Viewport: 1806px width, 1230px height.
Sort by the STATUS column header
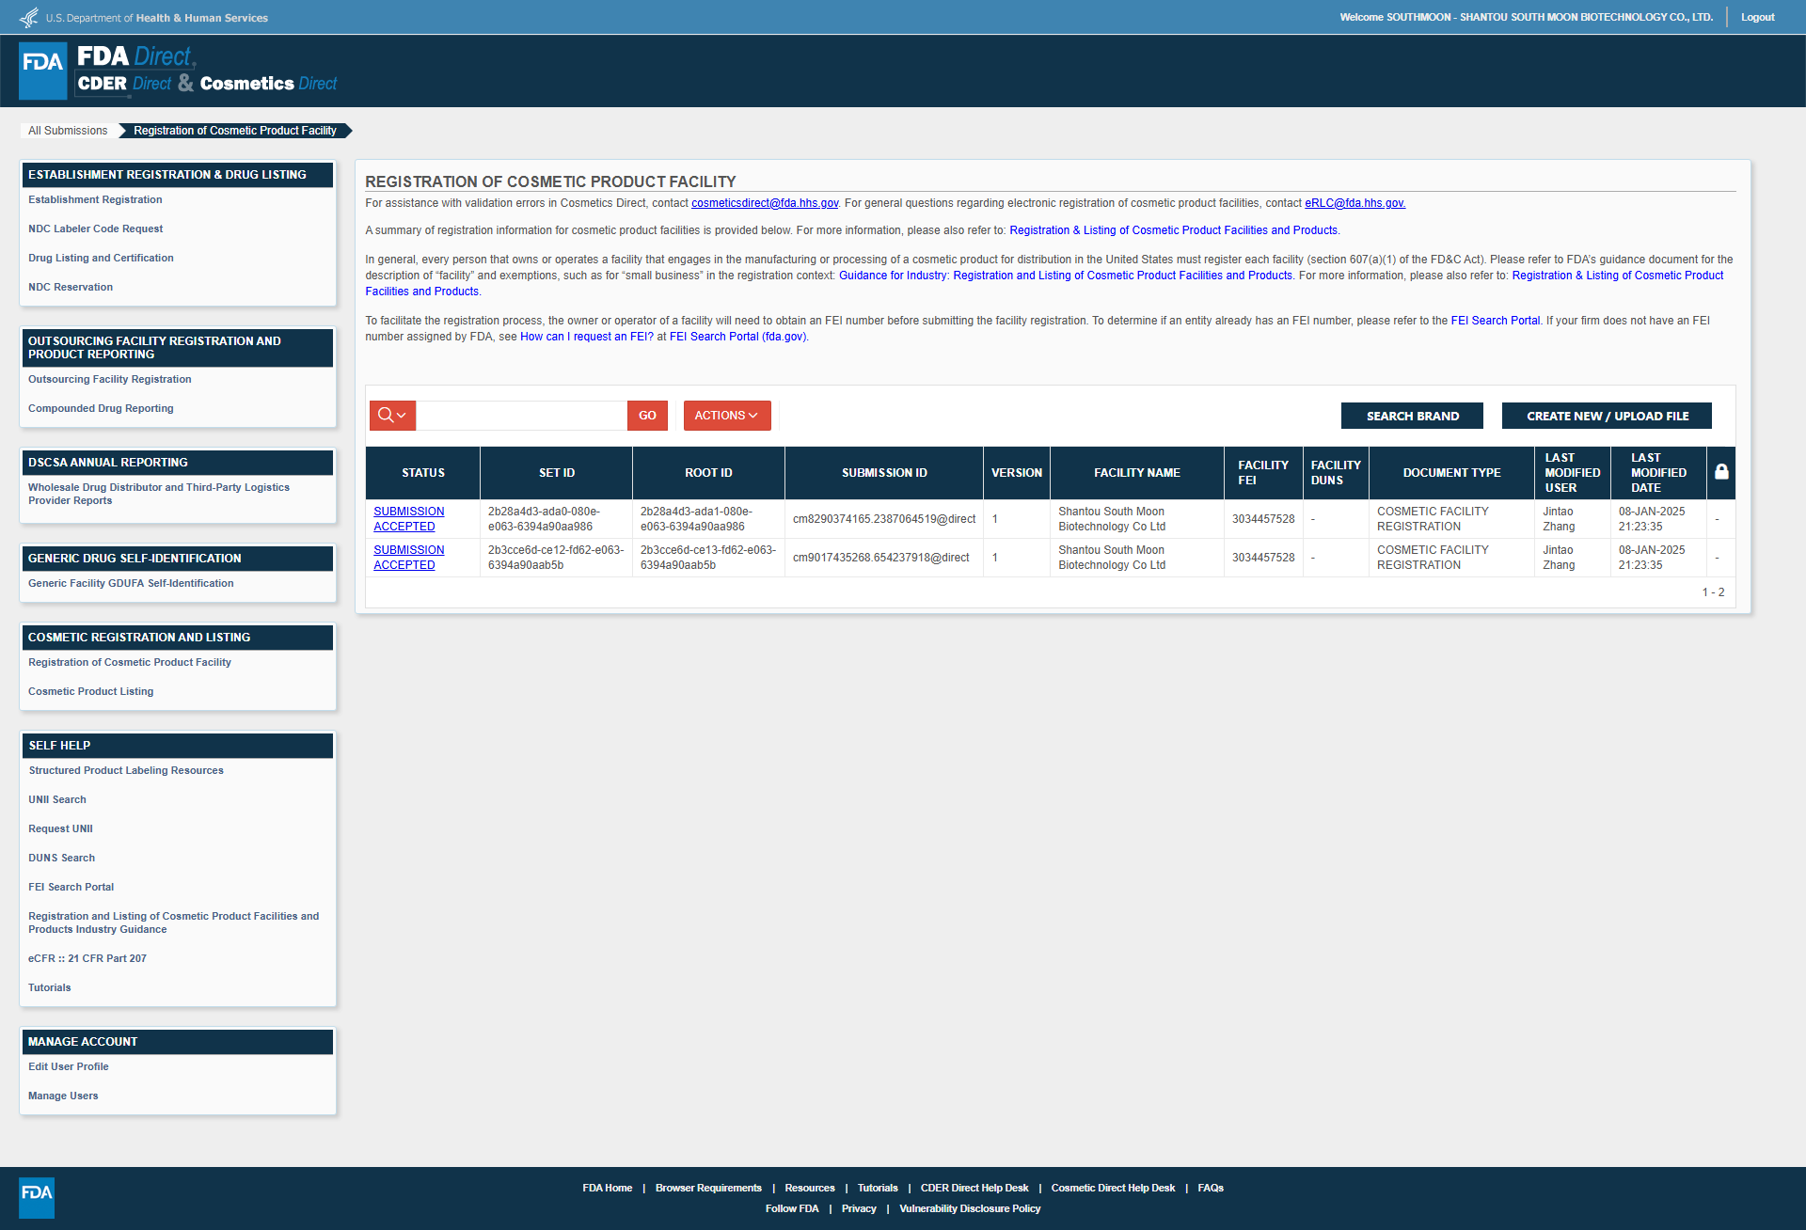pos(422,473)
